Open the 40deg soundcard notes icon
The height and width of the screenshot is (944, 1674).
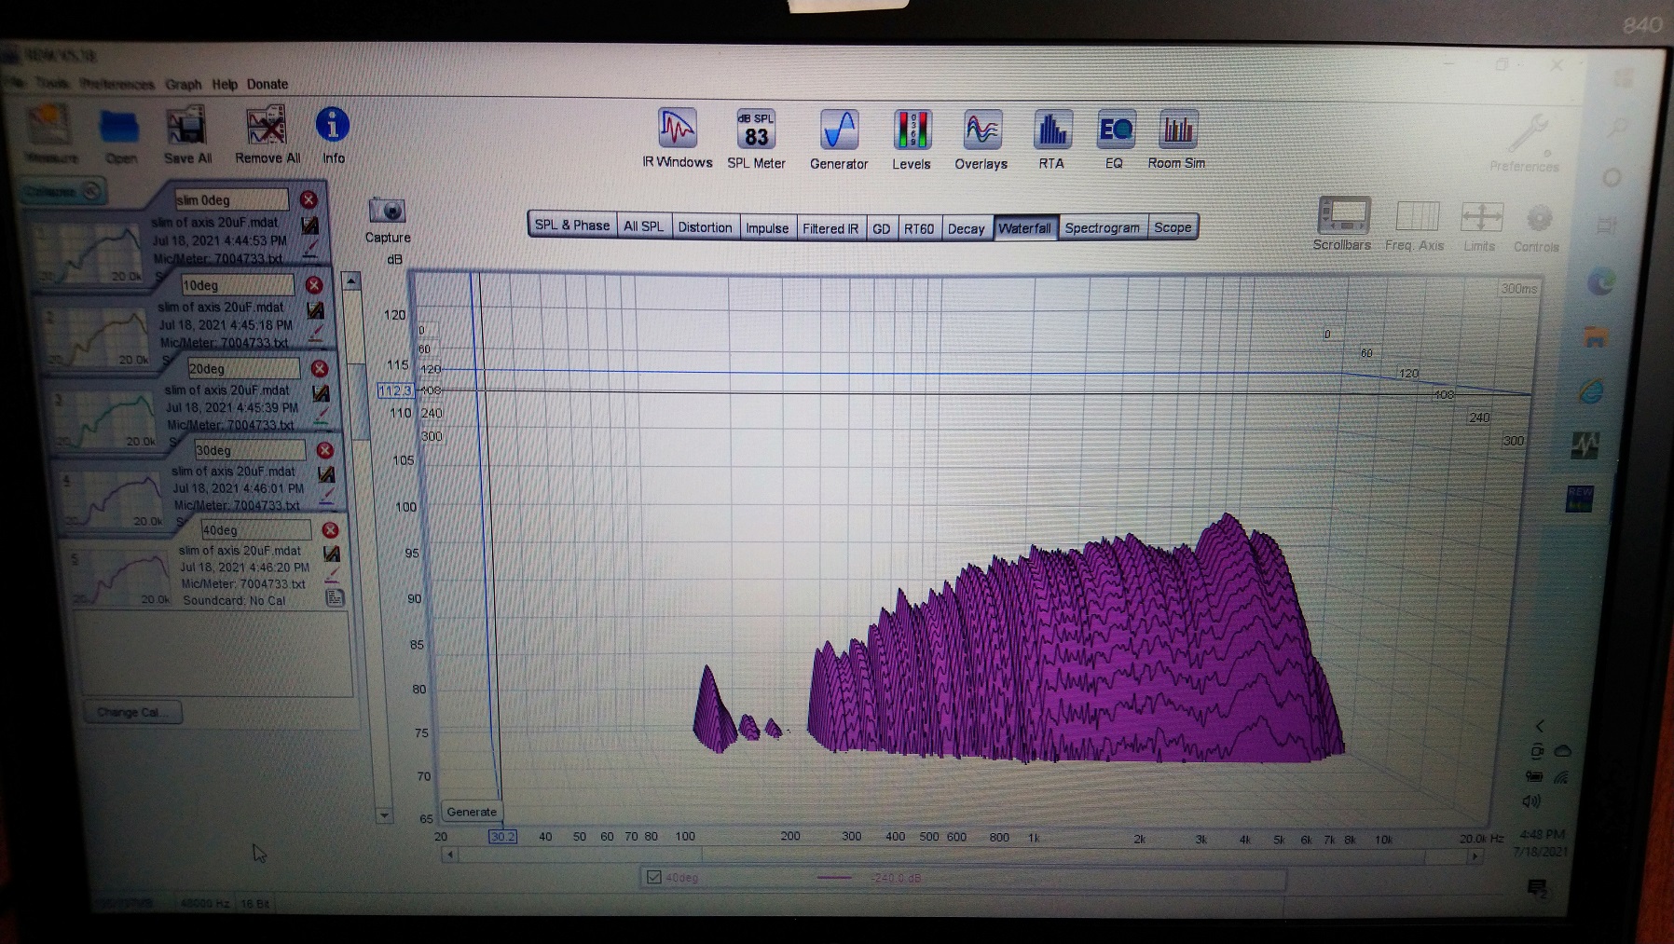coord(336,597)
